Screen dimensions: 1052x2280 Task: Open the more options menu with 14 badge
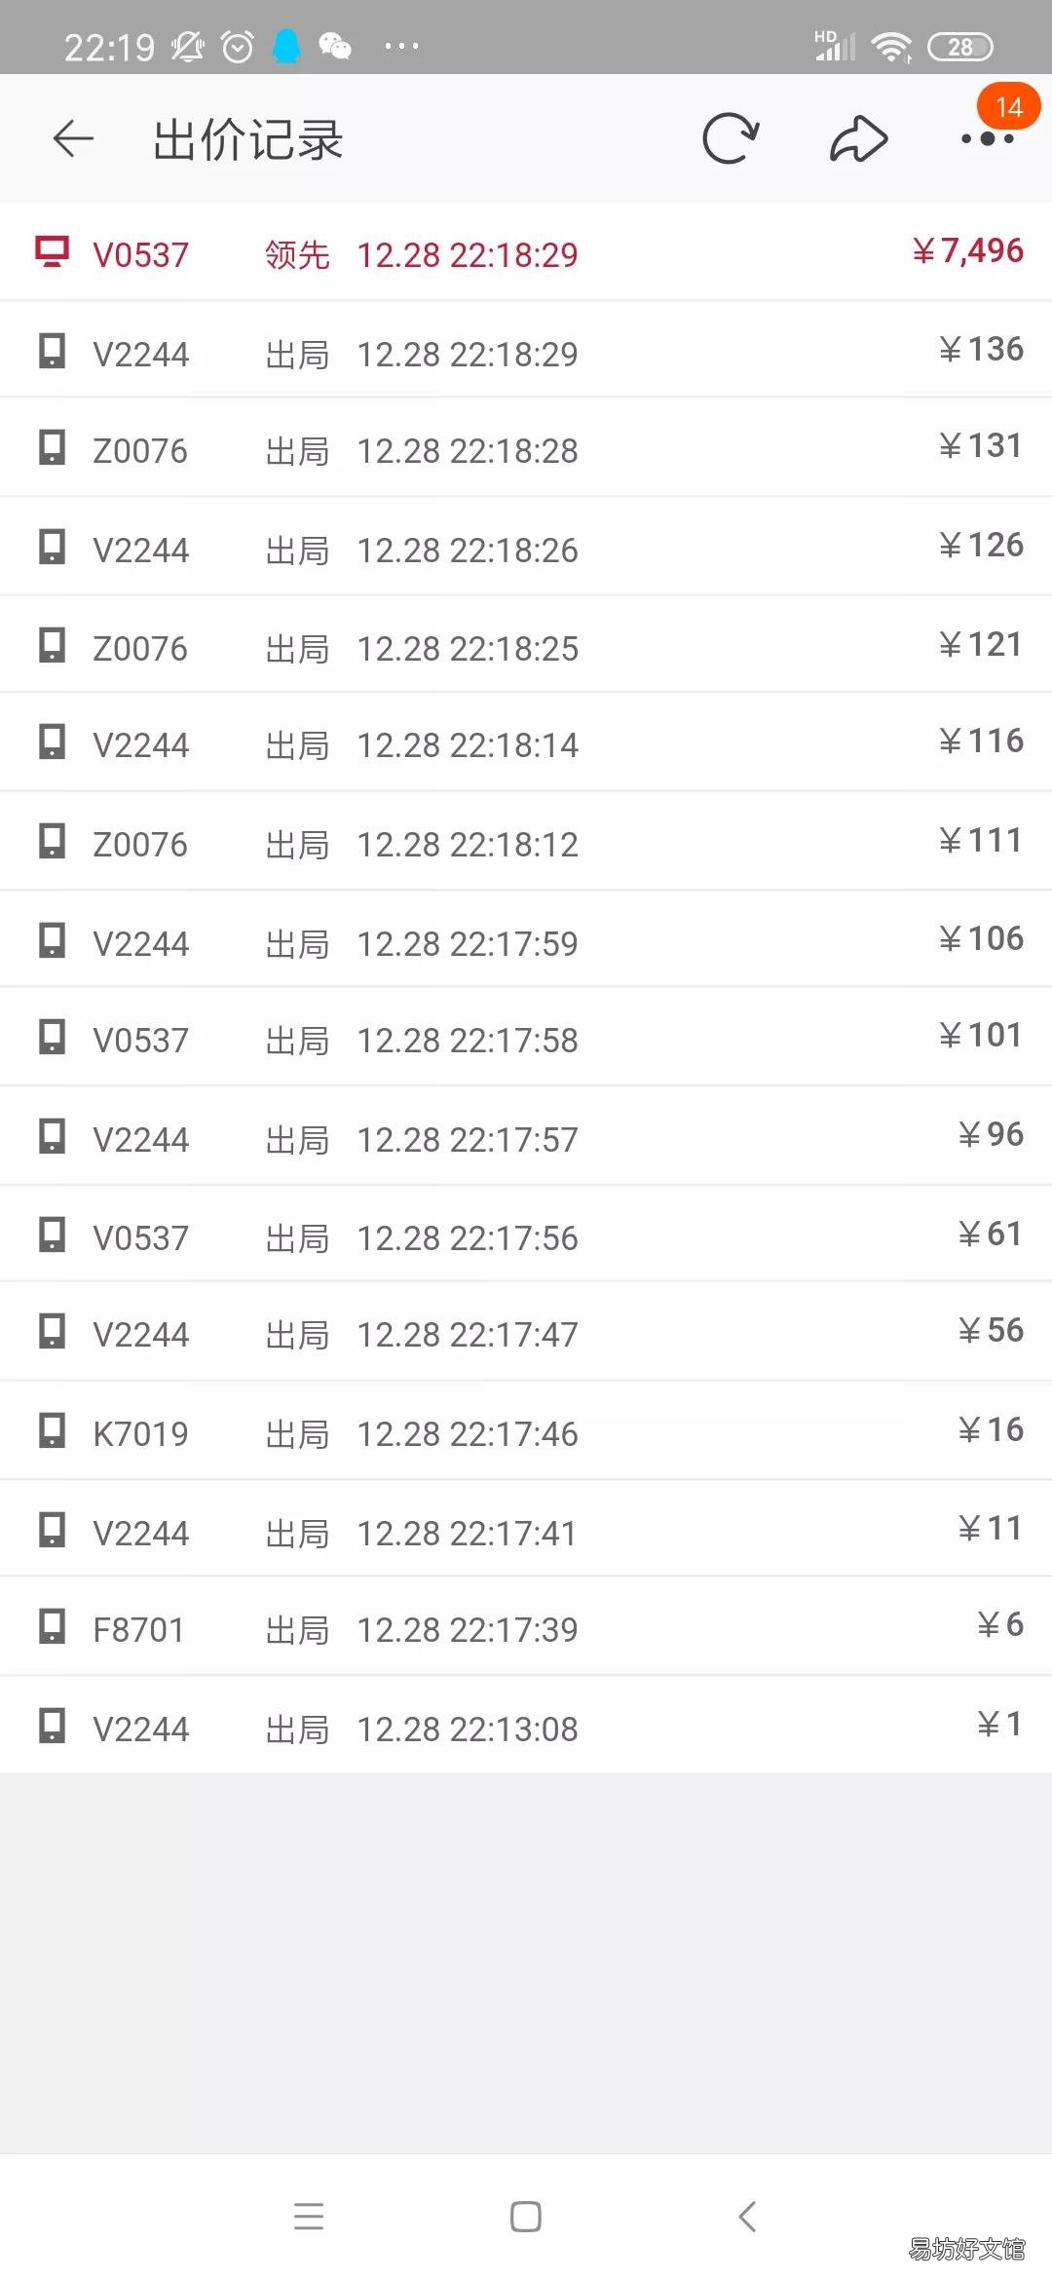(x=988, y=139)
